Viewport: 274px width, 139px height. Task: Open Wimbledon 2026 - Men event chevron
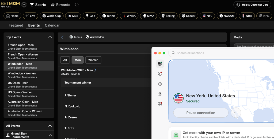point(96,70)
